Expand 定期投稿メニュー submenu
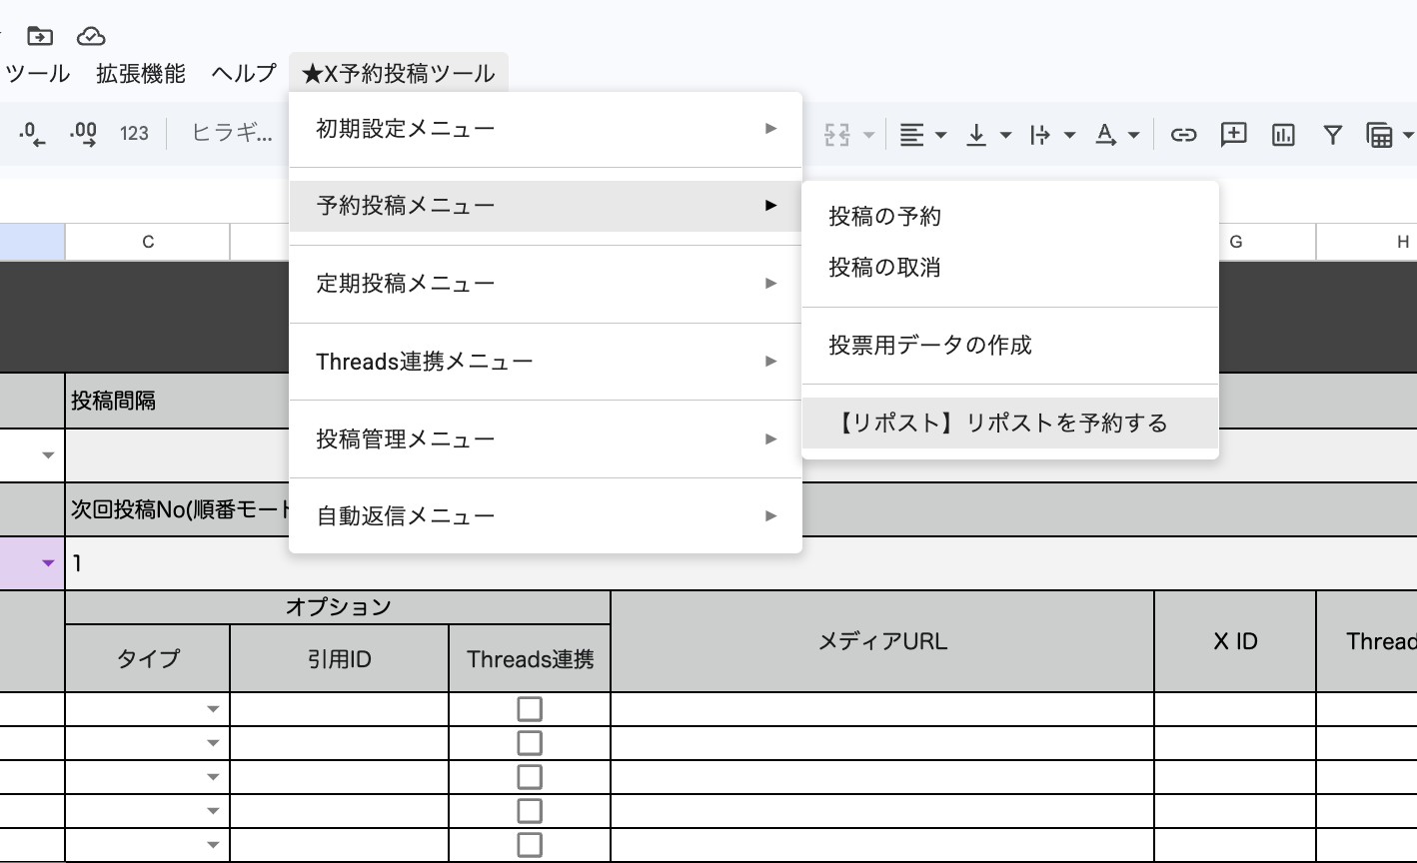This screenshot has width=1417, height=863. tap(546, 284)
